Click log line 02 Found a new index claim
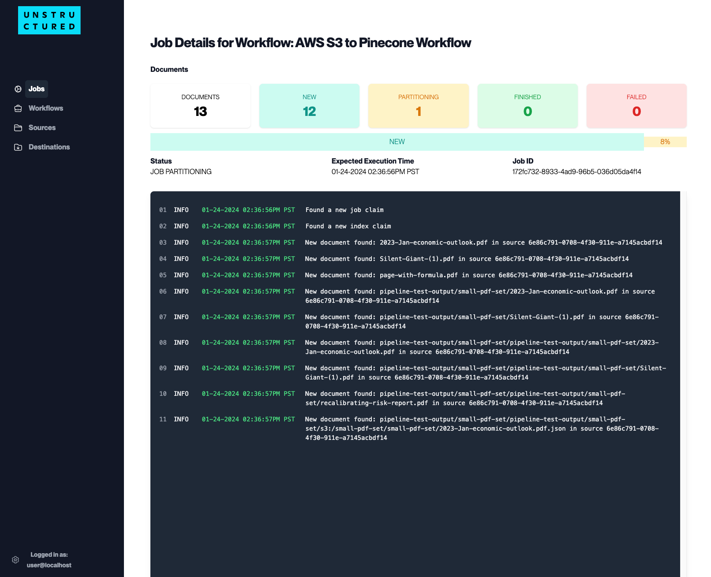 coord(348,227)
